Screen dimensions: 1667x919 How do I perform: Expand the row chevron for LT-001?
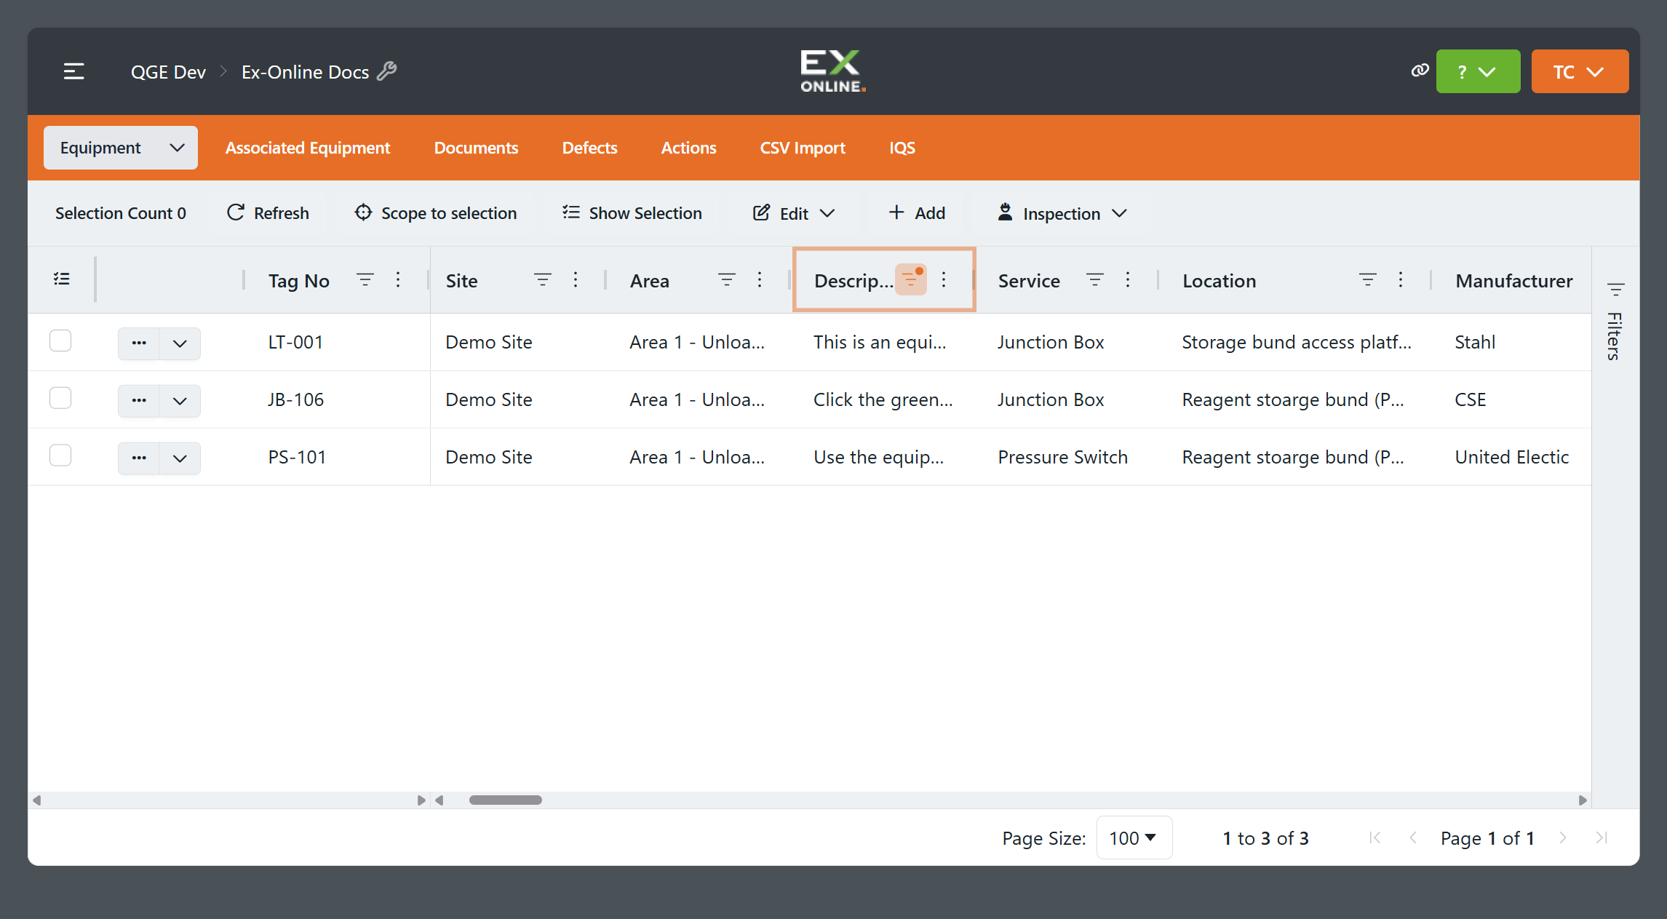tap(180, 343)
